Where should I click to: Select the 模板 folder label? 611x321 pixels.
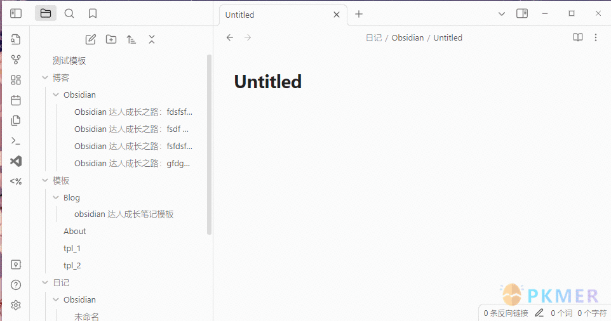(x=61, y=181)
